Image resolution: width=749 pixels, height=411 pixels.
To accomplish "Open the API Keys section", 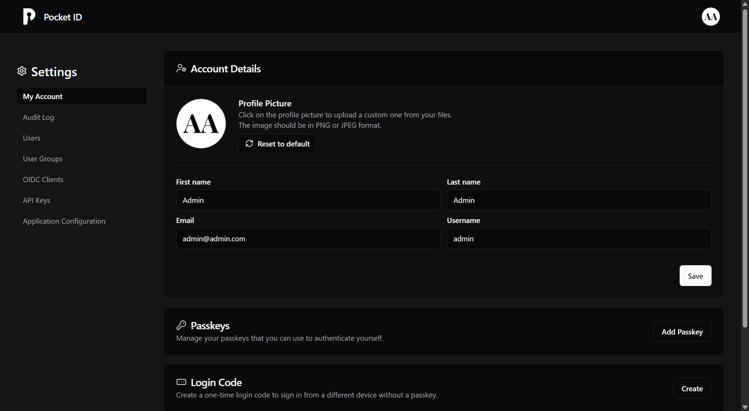I will coord(36,200).
